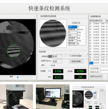
Task: Click the 检测(空格键) detect button
Action: (x=76, y=61)
